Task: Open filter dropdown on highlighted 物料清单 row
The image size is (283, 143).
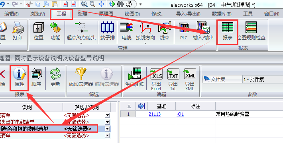Action: point(107,129)
